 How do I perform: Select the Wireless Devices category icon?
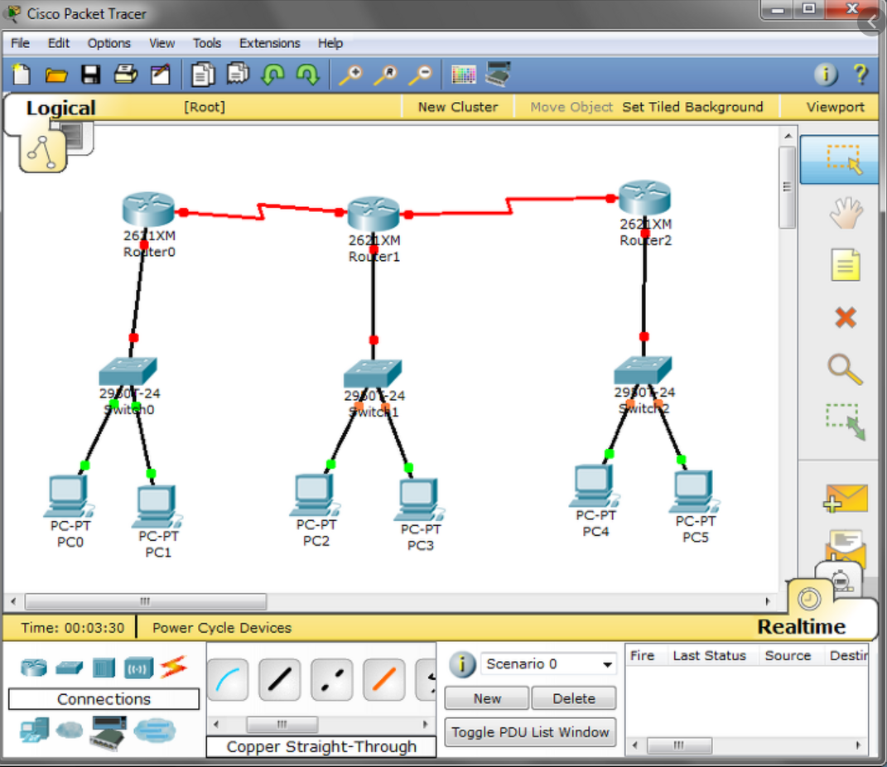(138, 668)
